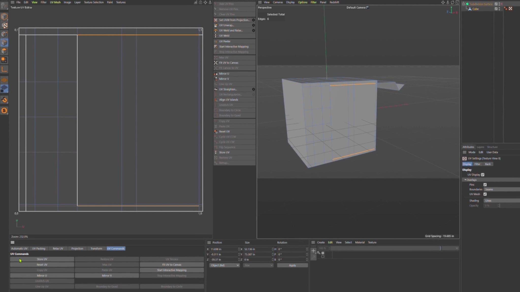Image resolution: width=520 pixels, height=292 pixels.
Task: Open the UV Mesh menu in the menu bar
Action: (55, 2)
